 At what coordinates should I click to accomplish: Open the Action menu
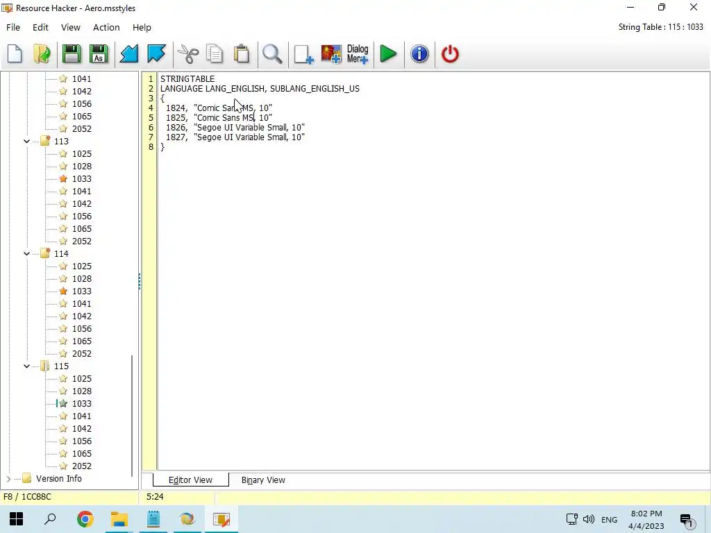coord(106,27)
